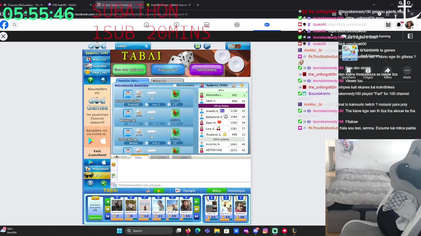The image size is (421, 236).
Task: Open Google Play store icon in lower sidebar
Action: point(90,162)
